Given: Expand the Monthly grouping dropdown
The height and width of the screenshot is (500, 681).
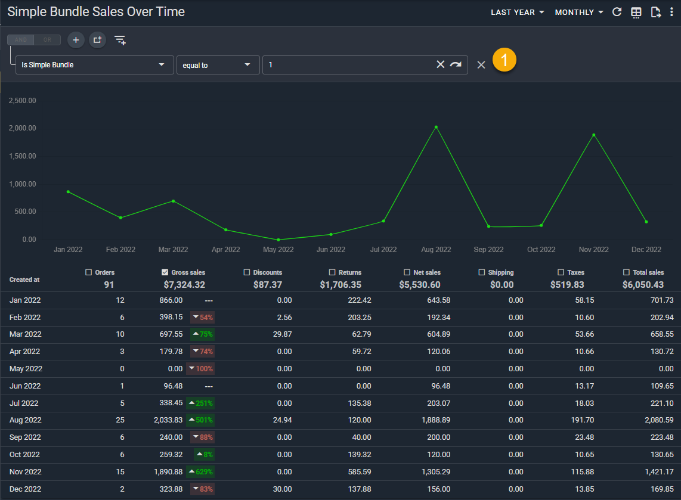Looking at the screenshot, I should click(579, 13).
